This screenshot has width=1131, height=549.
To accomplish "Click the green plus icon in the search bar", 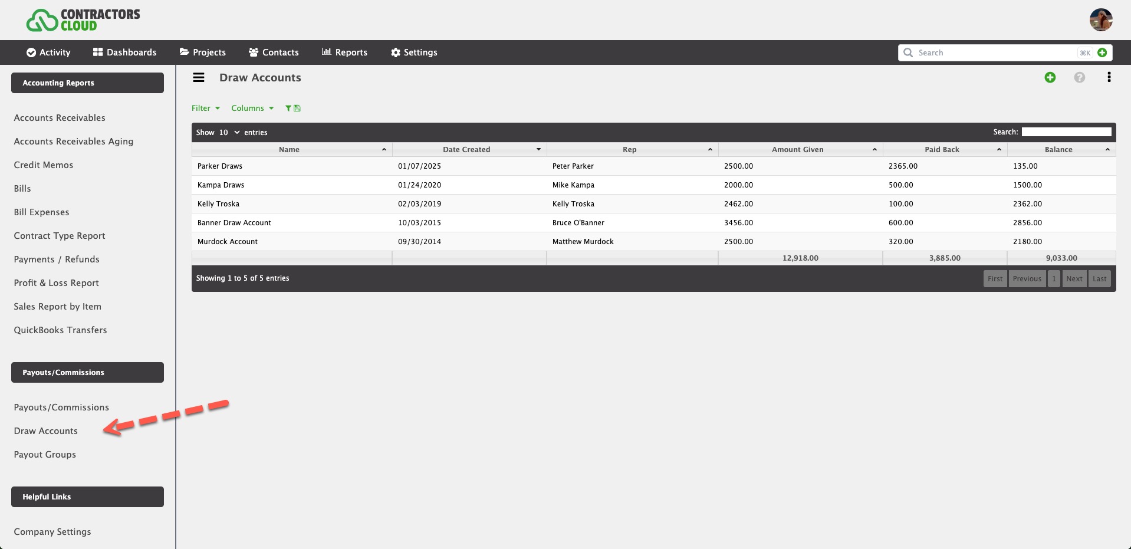I will [1103, 52].
